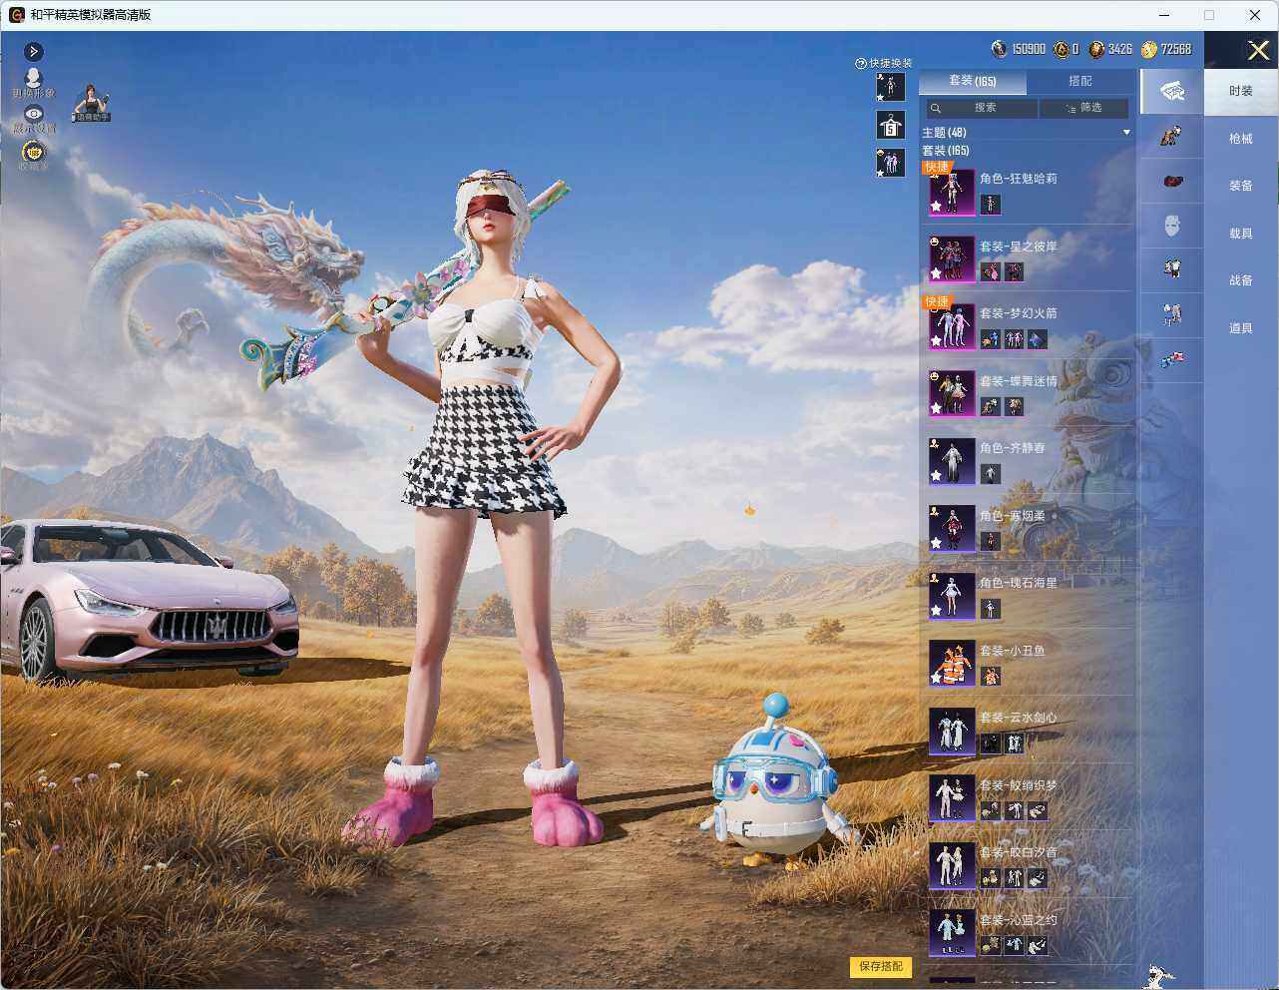Click second item icon under 套装-皎白汐音
1279x990 pixels.
tap(1014, 878)
